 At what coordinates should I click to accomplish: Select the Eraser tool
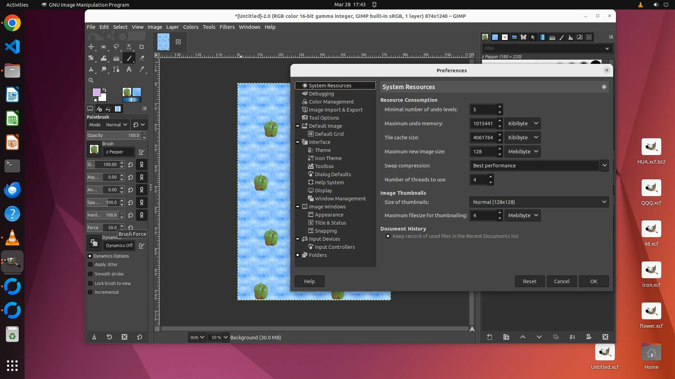tap(142, 58)
